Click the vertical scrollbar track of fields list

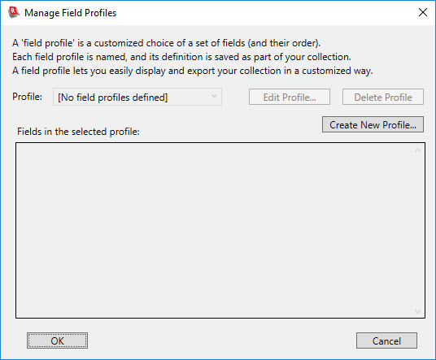[x=417, y=231]
